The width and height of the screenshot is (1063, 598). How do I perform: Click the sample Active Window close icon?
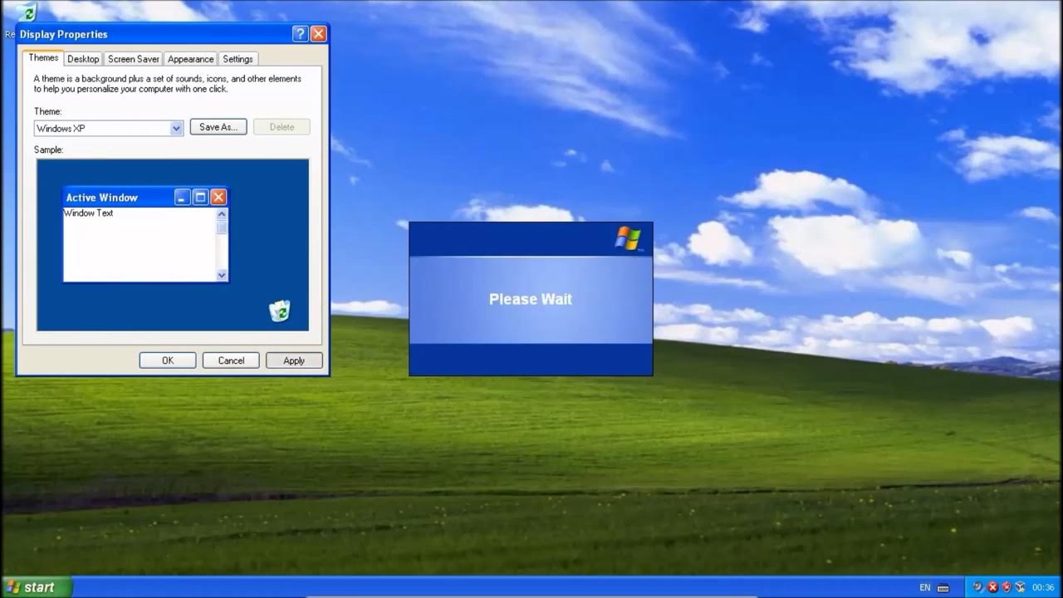tap(218, 197)
